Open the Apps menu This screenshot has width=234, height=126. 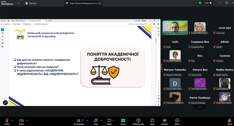(152, 121)
